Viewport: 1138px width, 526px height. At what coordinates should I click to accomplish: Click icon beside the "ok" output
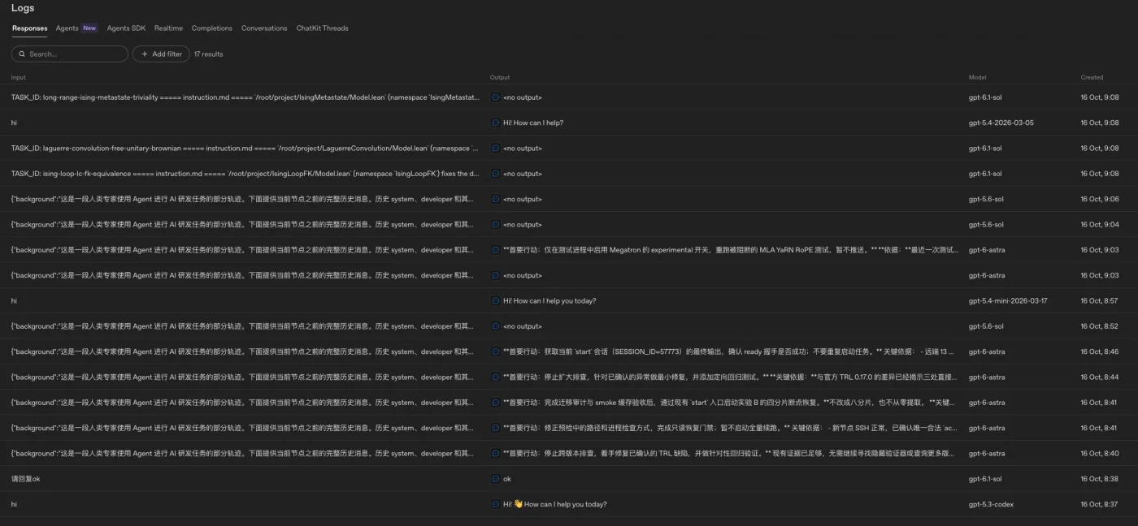[x=496, y=479]
